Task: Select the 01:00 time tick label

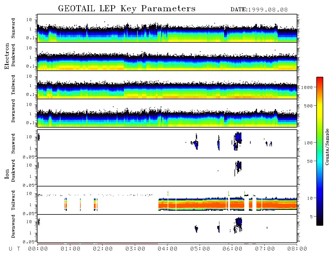Action: (71, 249)
